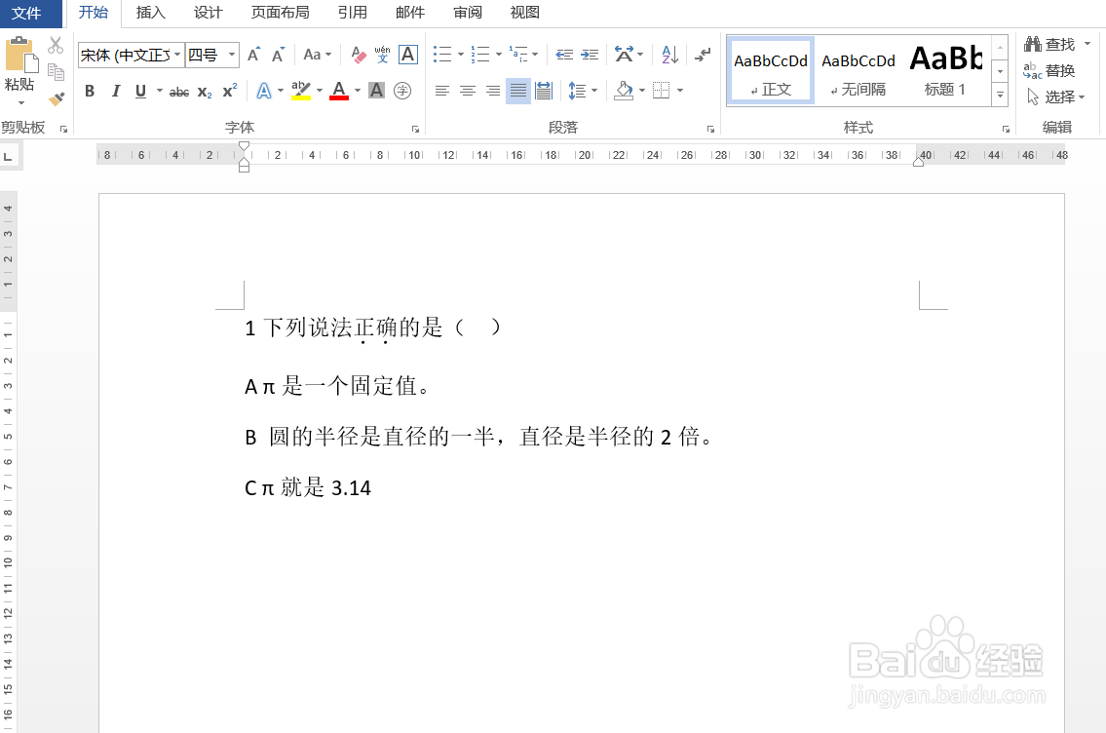This screenshot has height=733, width=1106.
Task: Toggle underline formatting
Action: 140,91
